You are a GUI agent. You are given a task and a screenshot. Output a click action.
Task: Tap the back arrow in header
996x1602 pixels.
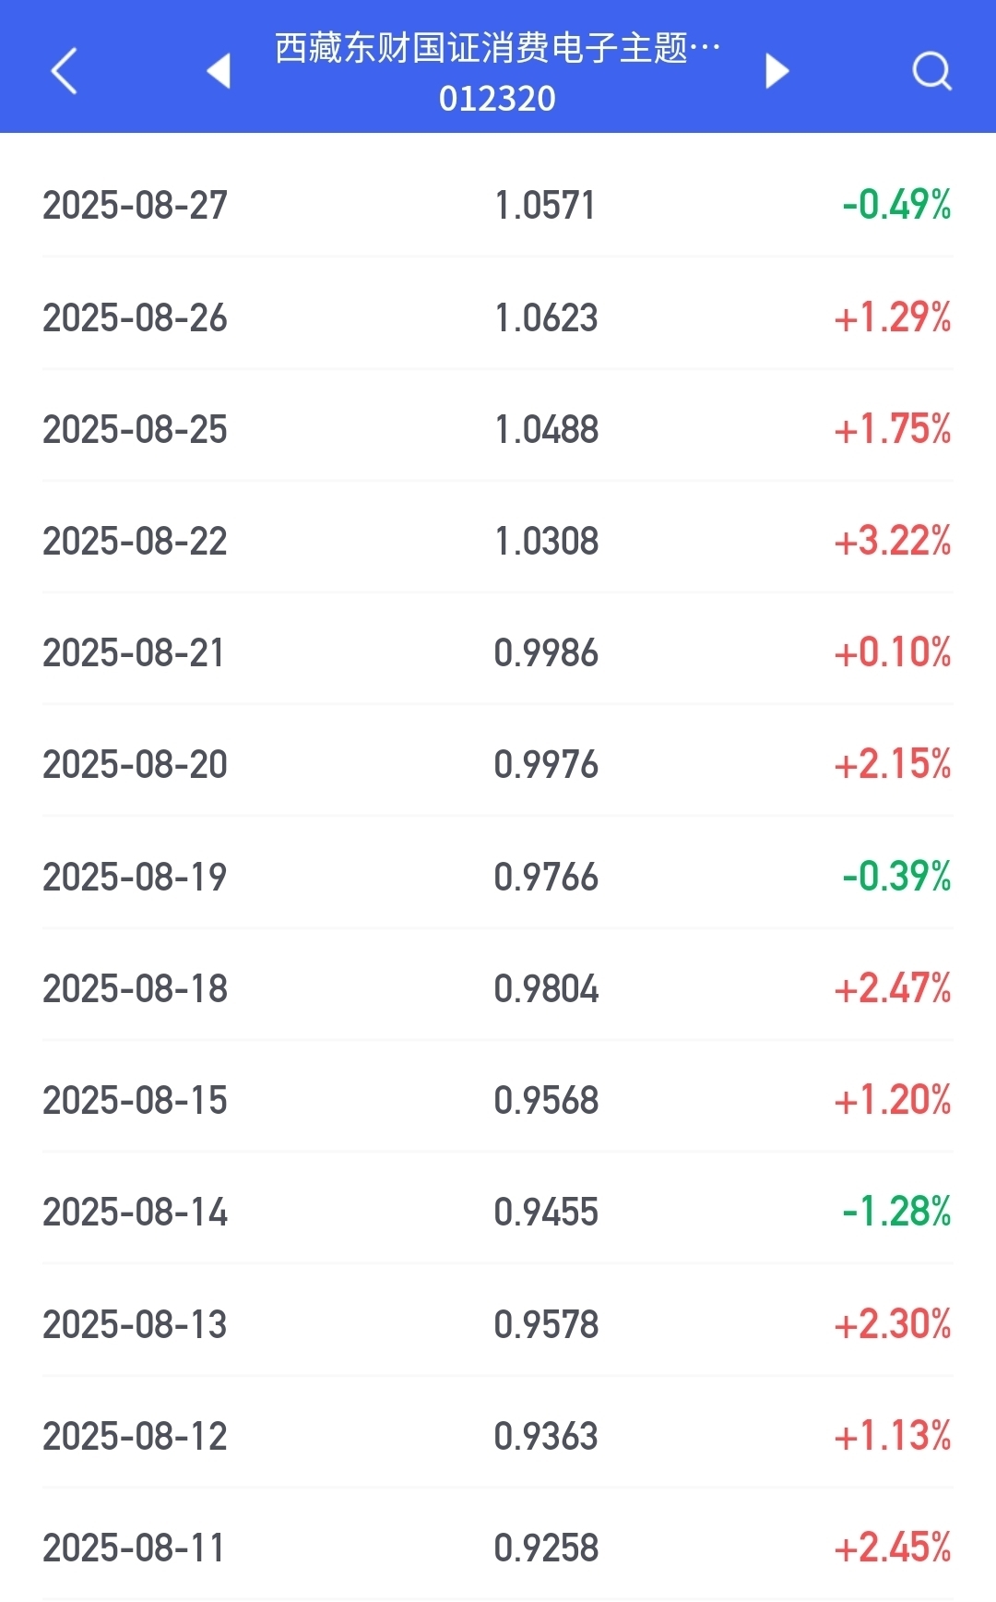pos(64,71)
